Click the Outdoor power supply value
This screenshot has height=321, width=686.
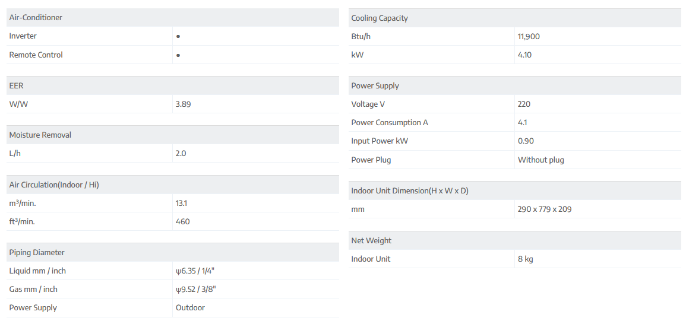(x=190, y=307)
